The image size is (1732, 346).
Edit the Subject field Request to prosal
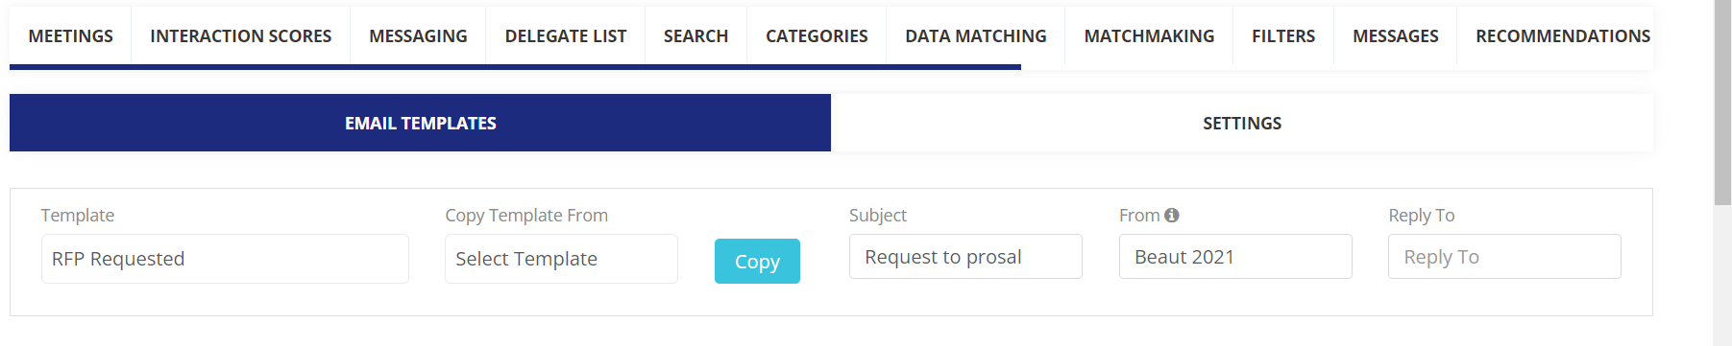(965, 257)
